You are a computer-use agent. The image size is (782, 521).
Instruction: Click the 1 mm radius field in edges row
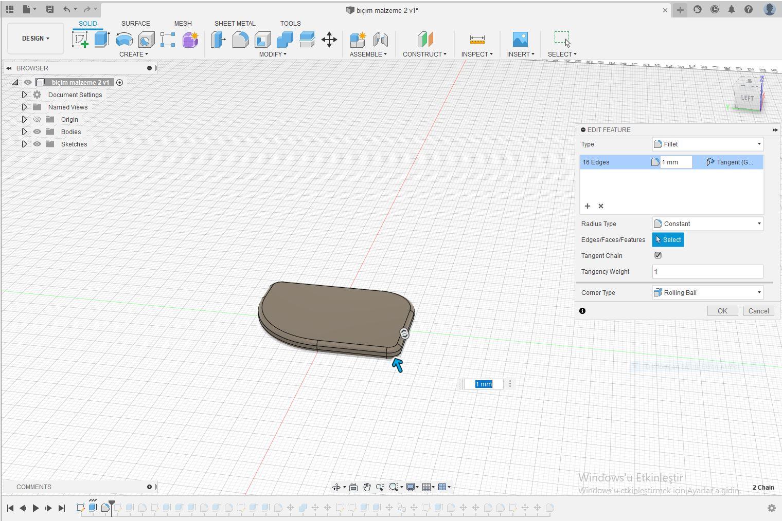tap(676, 162)
